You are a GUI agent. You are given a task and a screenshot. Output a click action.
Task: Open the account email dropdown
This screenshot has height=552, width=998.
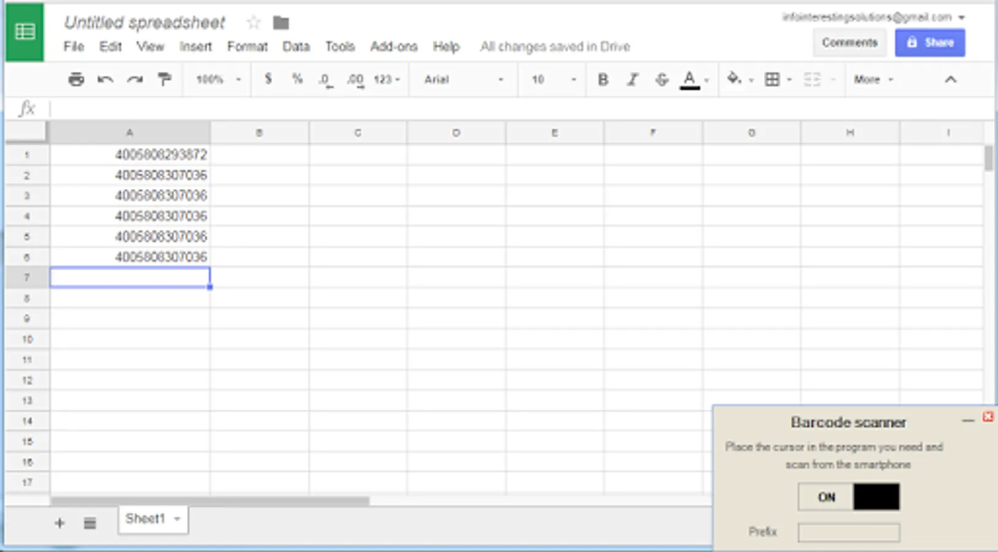961,17
